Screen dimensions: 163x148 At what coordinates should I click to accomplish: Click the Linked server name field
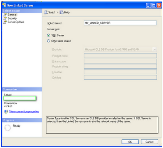click(x=120, y=23)
